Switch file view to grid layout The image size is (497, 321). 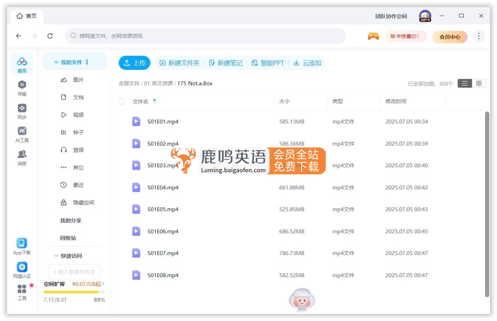(x=479, y=83)
